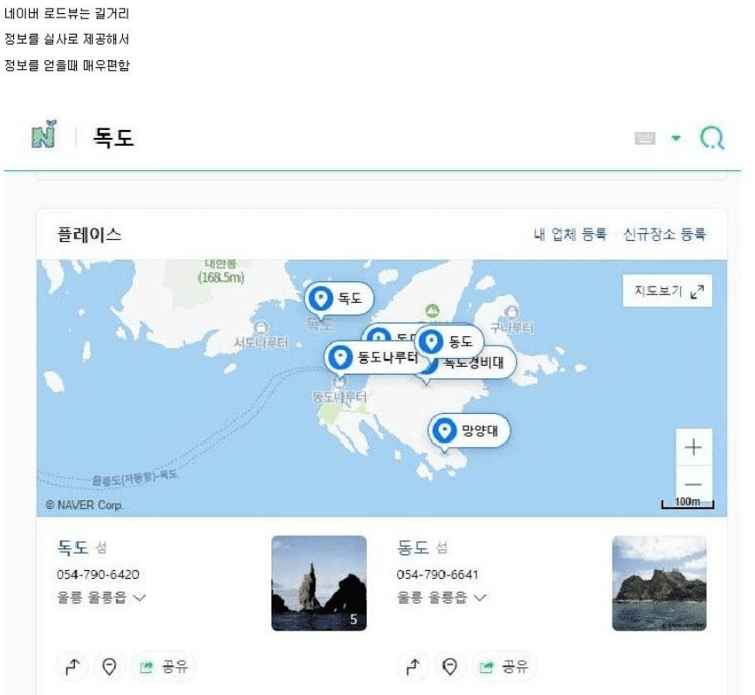Click directions arrow icon under 독도
The height and width of the screenshot is (695, 755).
click(x=72, y=667)
